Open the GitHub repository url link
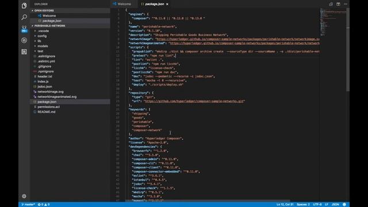The height and width of the screenshot is (207, 368). (194, 101)
